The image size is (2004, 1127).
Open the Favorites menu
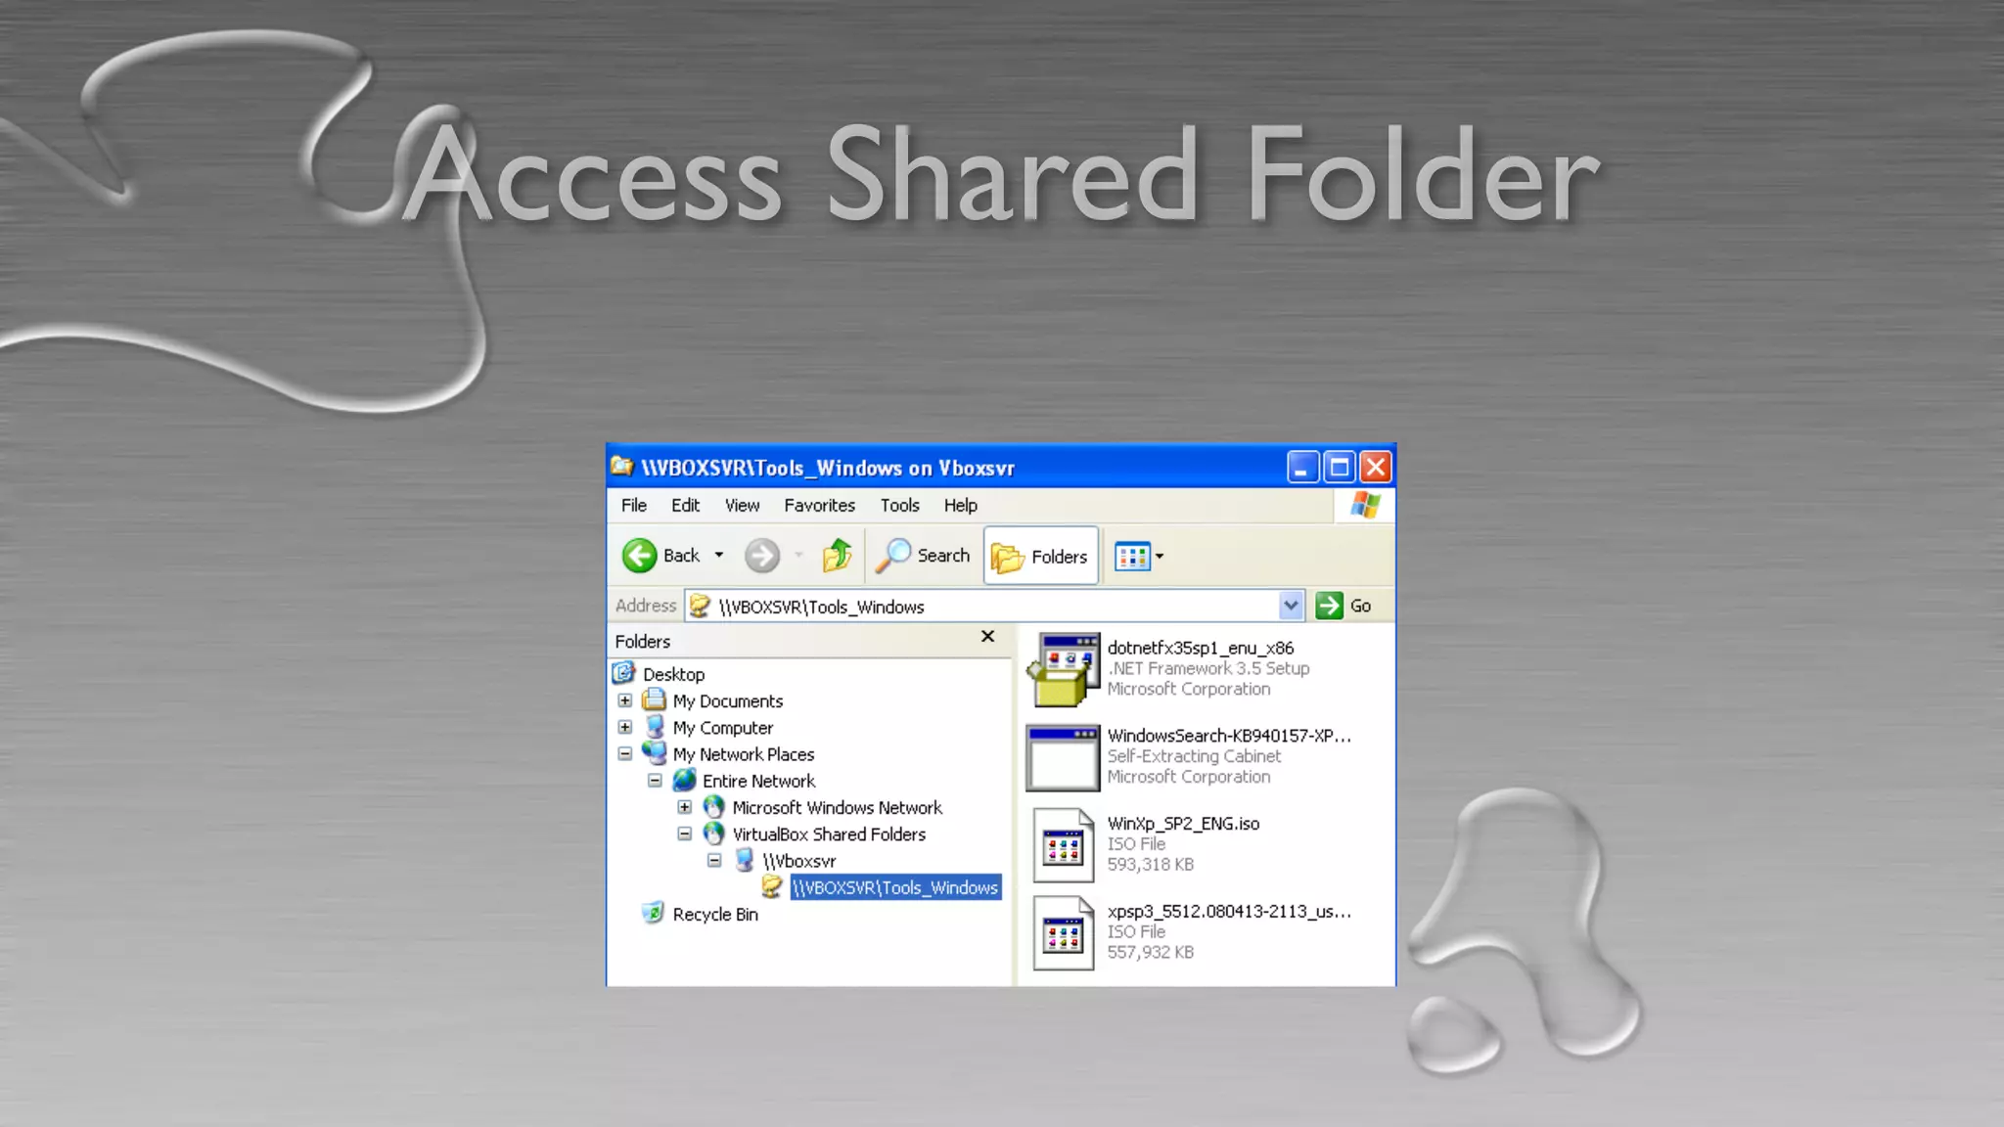(819, 506)
